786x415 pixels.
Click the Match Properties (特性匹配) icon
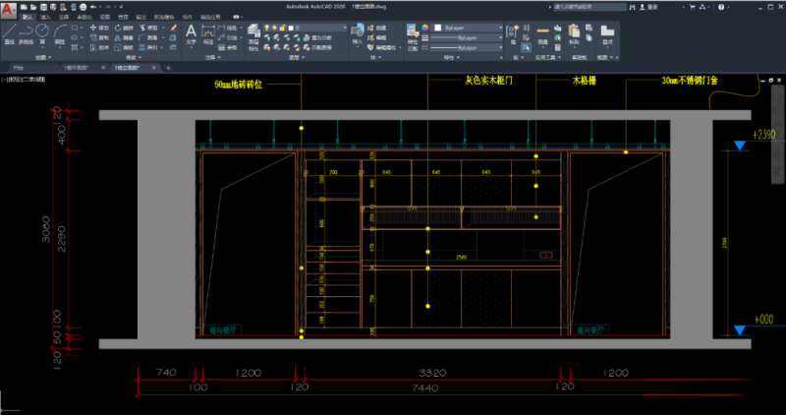411,33
